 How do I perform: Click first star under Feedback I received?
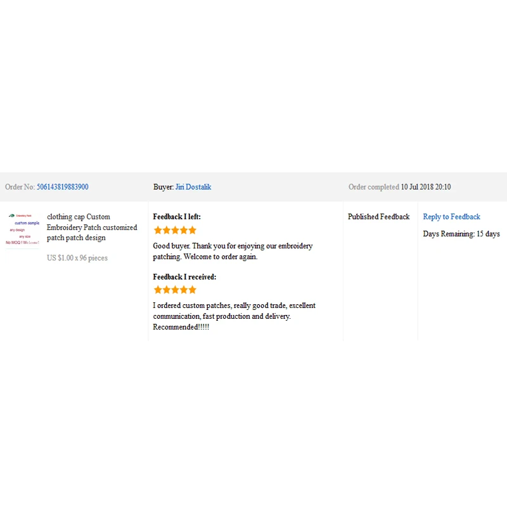click(158, 290)
